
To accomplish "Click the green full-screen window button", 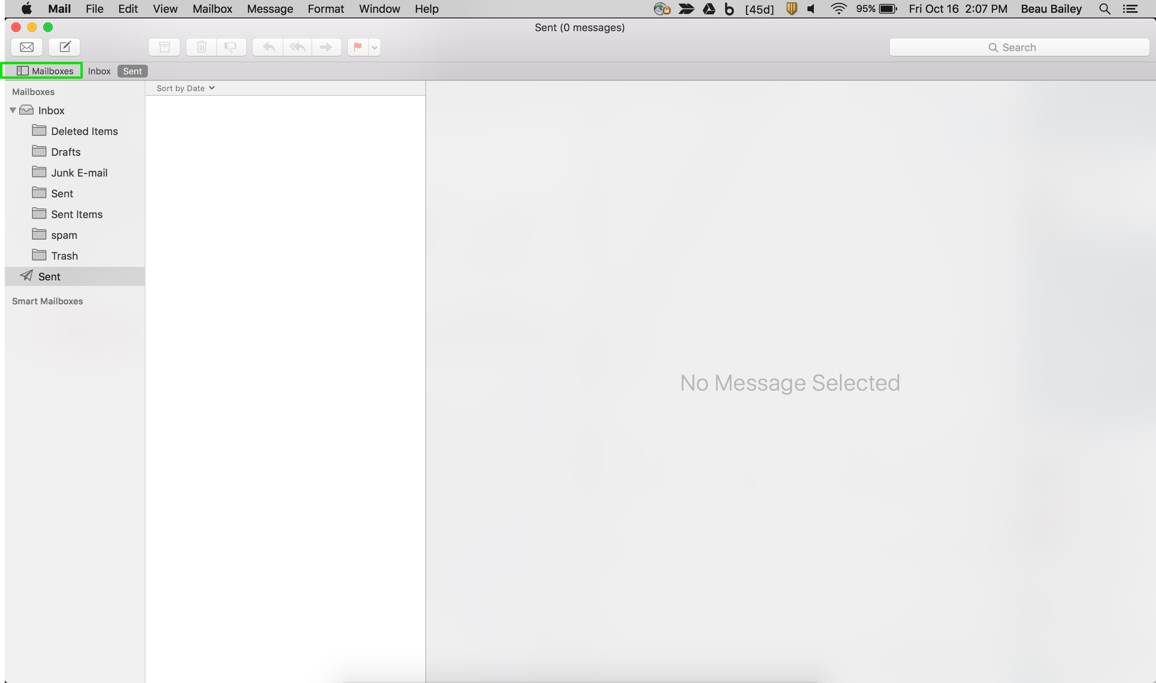I will [48, 27].
